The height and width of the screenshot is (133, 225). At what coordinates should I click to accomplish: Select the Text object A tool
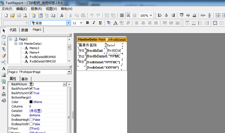(x=4, y=69)
